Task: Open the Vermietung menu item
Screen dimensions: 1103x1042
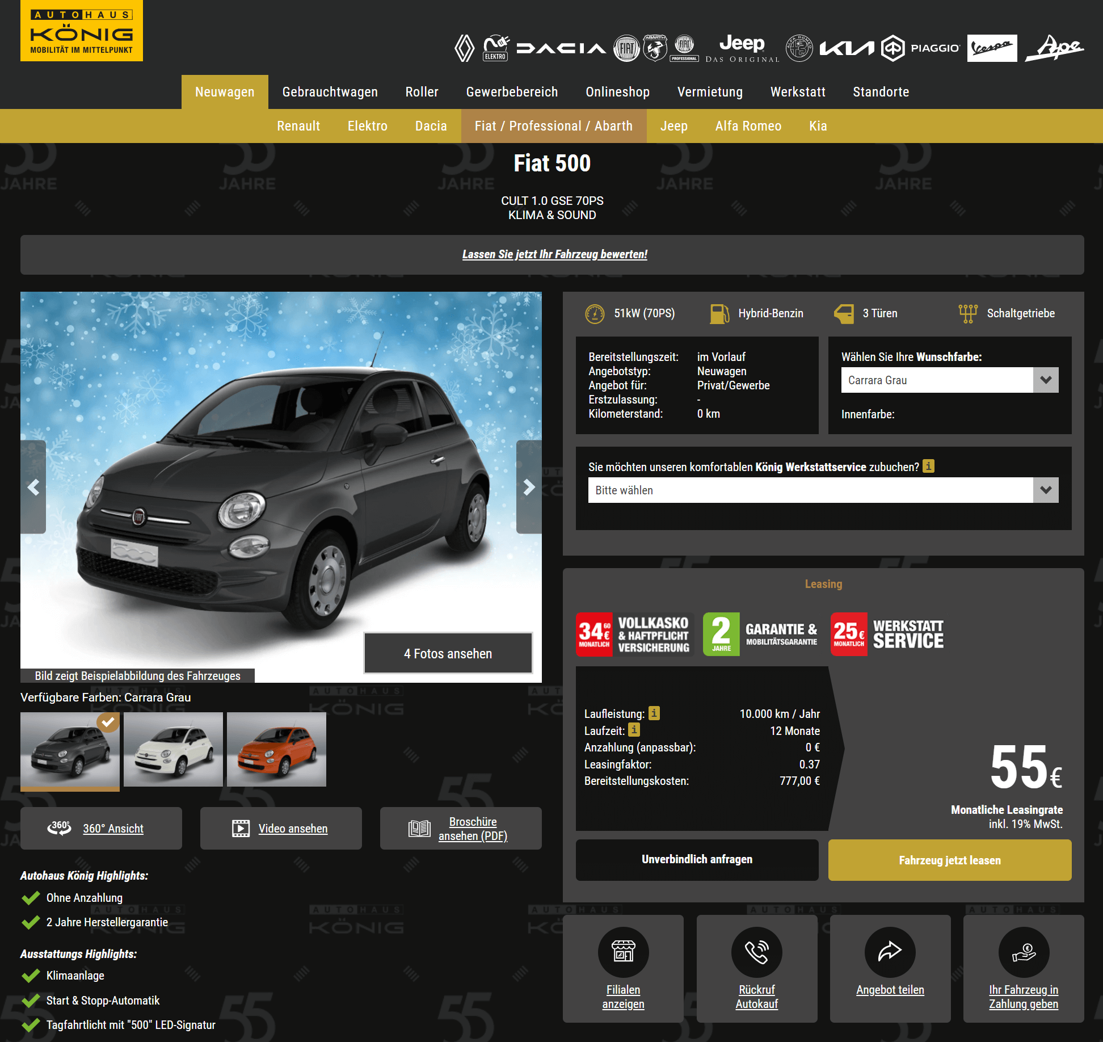Action: pos(710,92)
